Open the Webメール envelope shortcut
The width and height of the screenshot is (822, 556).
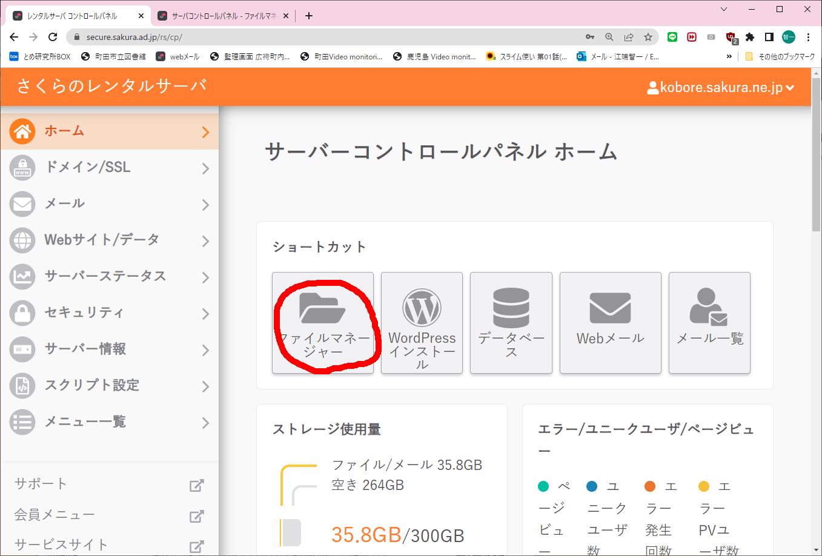(x=610, y=308)
